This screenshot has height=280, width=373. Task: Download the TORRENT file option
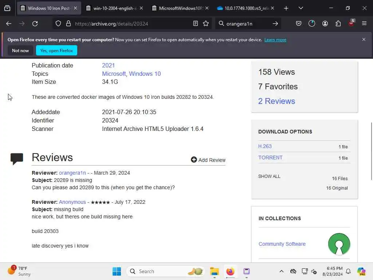click(271, 157)
